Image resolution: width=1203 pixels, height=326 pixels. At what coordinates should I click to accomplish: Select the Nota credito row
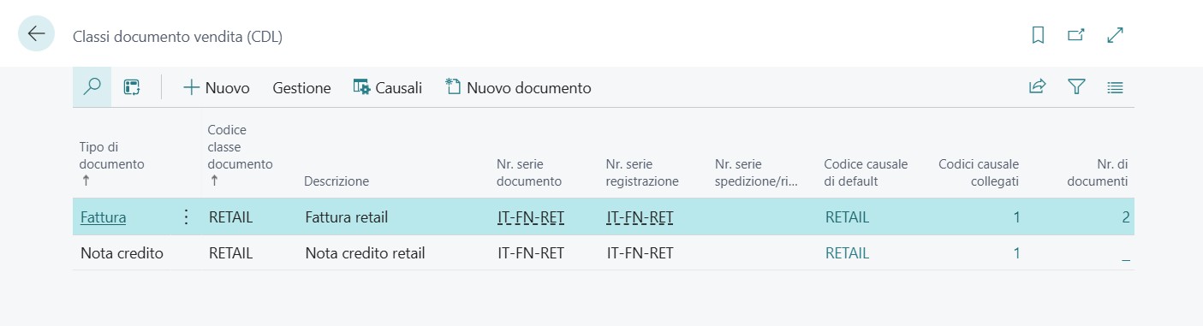603,253
